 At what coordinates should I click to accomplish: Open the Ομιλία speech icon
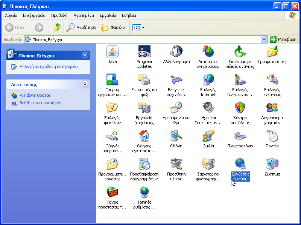click(x=208, y=136)
